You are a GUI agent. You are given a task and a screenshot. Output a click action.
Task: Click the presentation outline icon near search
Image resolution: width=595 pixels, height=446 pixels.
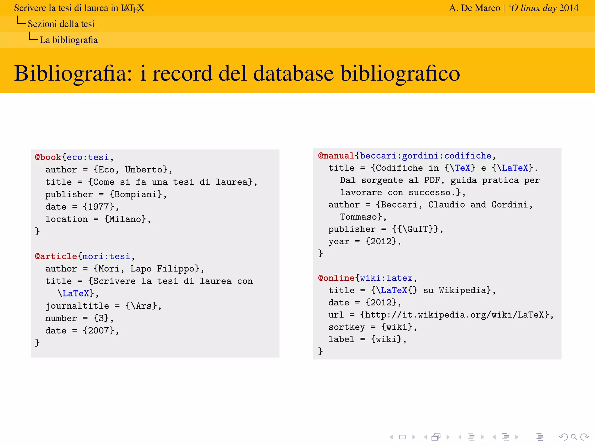pos(540,437)
